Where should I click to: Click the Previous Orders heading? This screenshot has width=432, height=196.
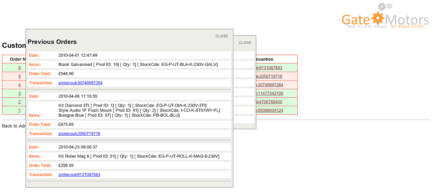(x=52, y=42)
